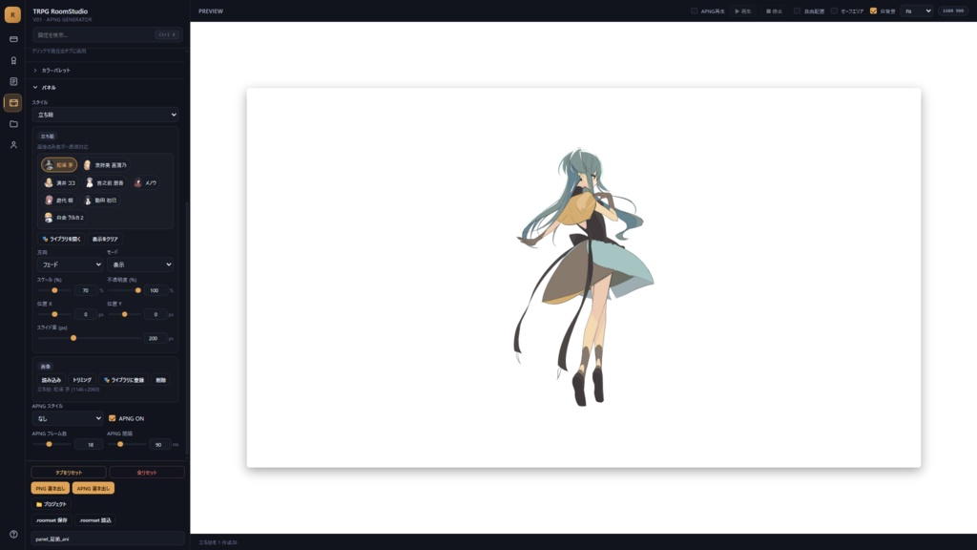Viewport: 977px width, 550px height.
Task: Enable the 自由配置 checkbox
Action: point(797,11)
